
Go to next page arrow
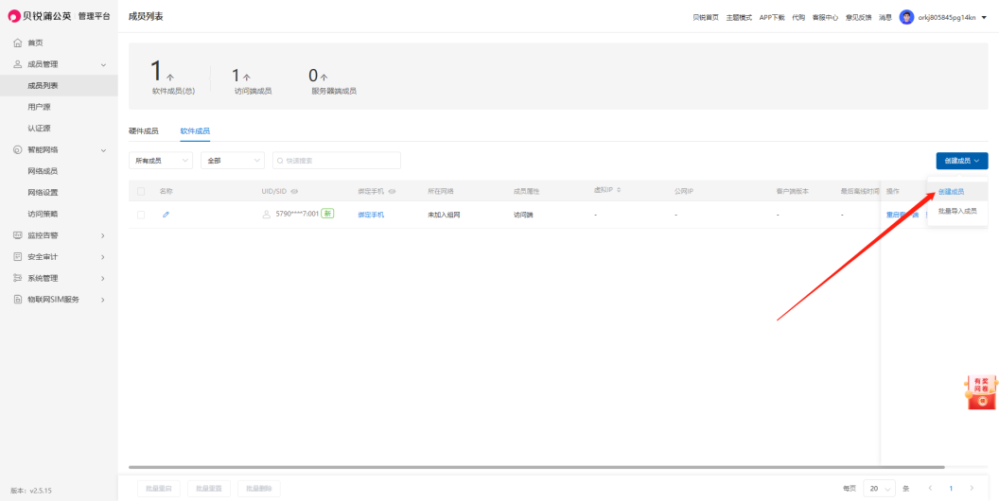[x=972, y=489]
